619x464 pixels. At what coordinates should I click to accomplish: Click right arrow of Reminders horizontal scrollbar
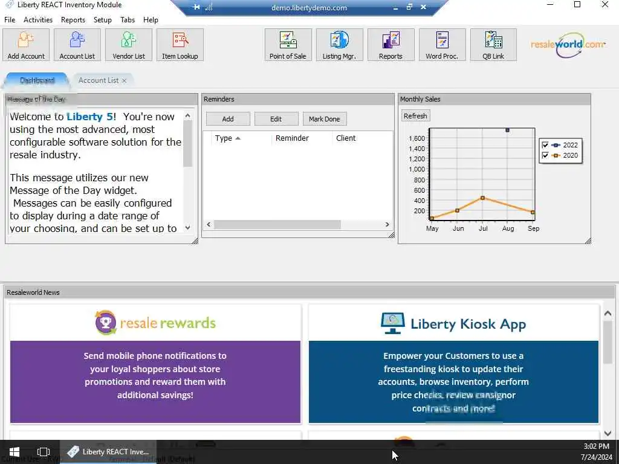click(387, 225)
